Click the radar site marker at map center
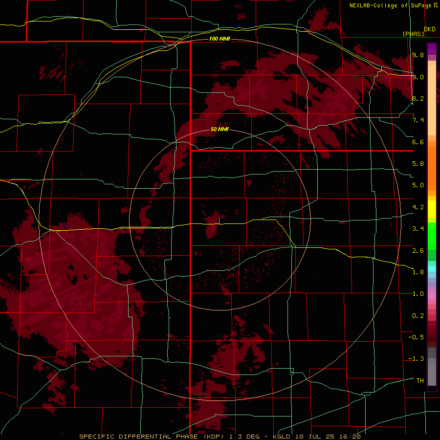The image size is (440, 440). [x=219, y=221]
